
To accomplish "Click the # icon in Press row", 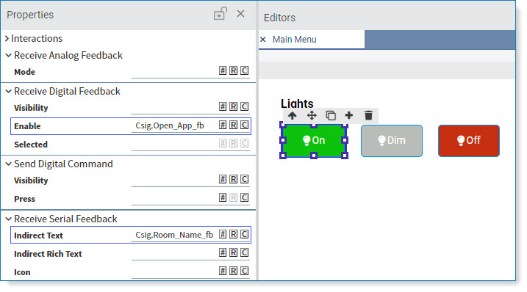I will pos(223,197).
